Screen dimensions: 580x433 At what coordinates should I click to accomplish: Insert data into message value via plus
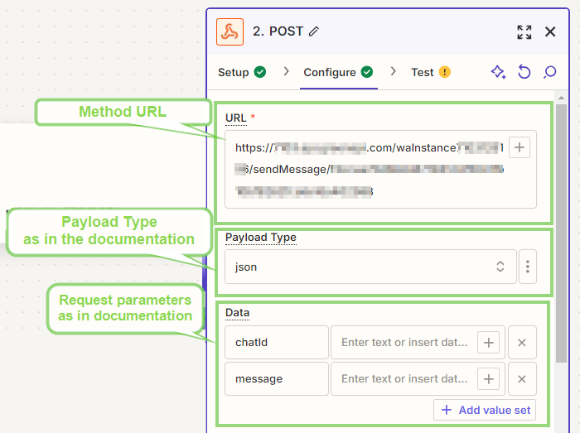tap(488, 379)
